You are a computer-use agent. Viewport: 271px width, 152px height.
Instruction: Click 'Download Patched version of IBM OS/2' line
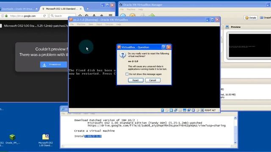106,120
